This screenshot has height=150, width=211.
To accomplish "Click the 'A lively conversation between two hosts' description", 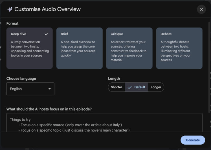I will (30, 49).
